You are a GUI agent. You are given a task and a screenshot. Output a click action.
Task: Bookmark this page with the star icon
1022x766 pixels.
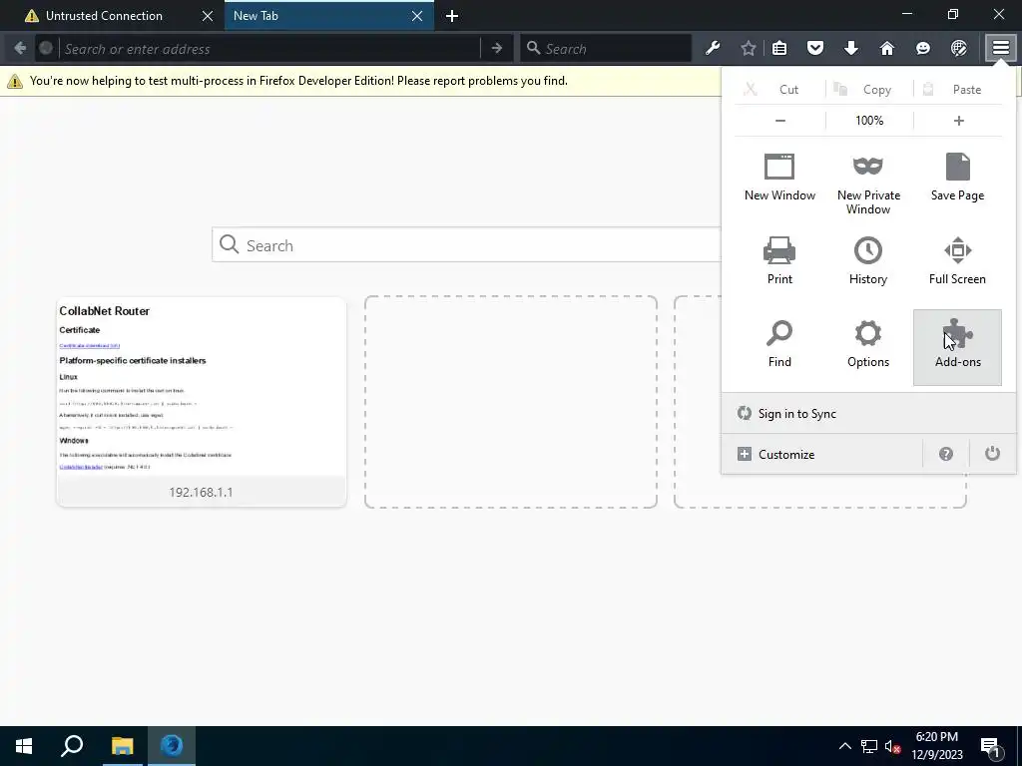click(749, 48)
